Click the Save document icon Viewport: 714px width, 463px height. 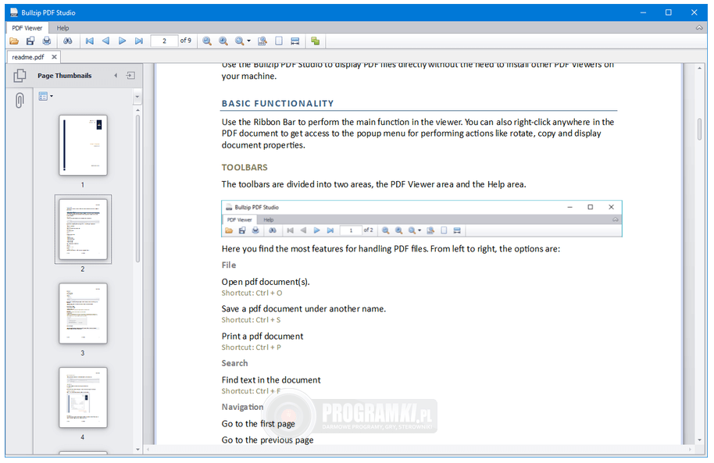(x=30, y=41)
